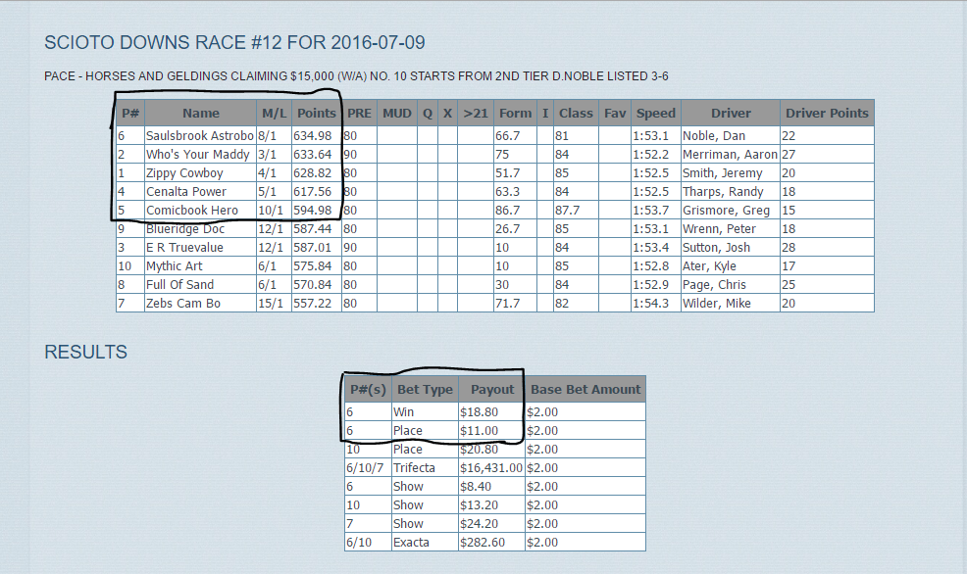This screenshot has height=574, width=967.
Task: Select horse name Full Of Sand
Action: [179, 284]
